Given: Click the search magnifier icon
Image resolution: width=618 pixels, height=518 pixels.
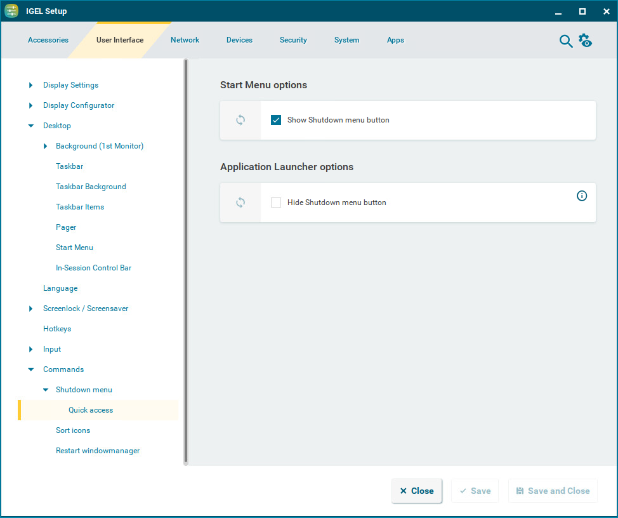Looking at the screenshot, I should click(565, 41).
